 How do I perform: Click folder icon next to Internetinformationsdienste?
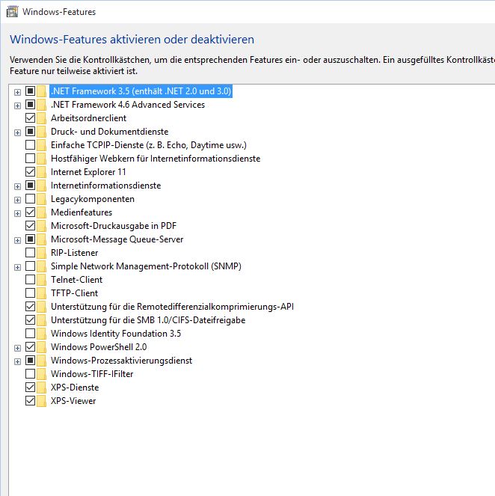41,186
